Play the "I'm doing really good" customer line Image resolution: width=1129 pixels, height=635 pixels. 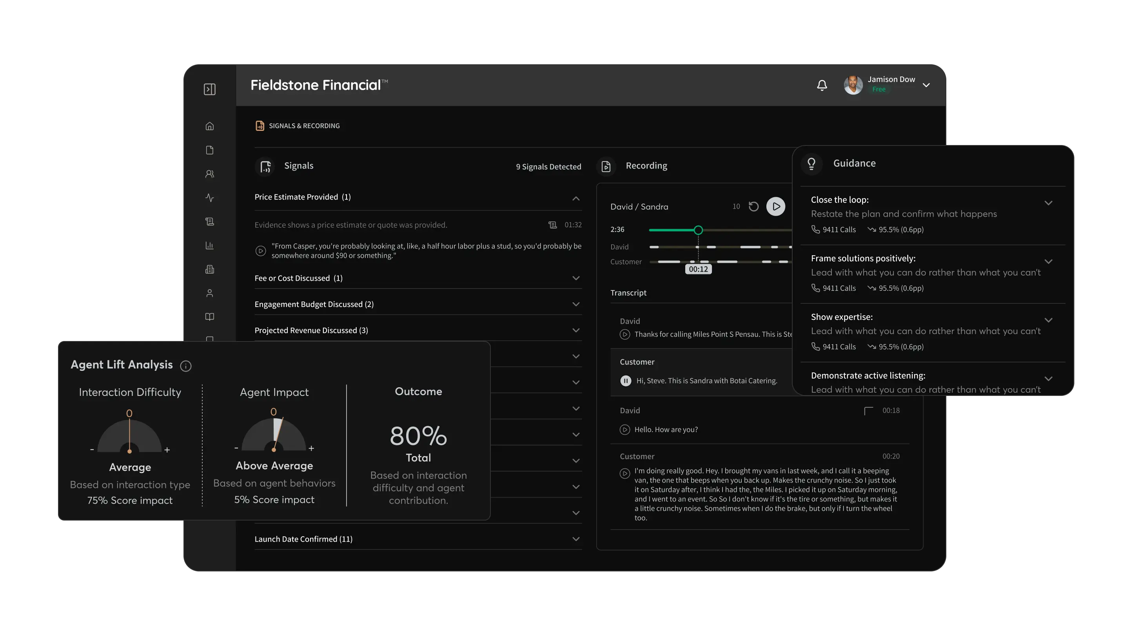click(x=625, y=474)
